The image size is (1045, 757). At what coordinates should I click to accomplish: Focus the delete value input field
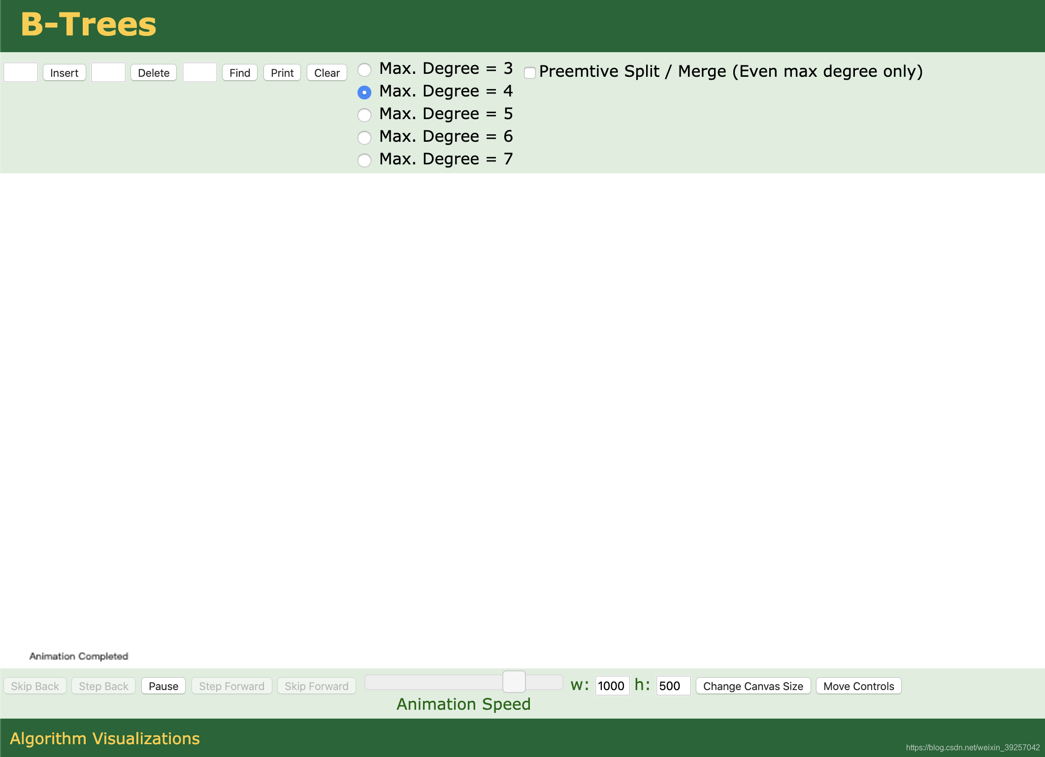(108, 72)
